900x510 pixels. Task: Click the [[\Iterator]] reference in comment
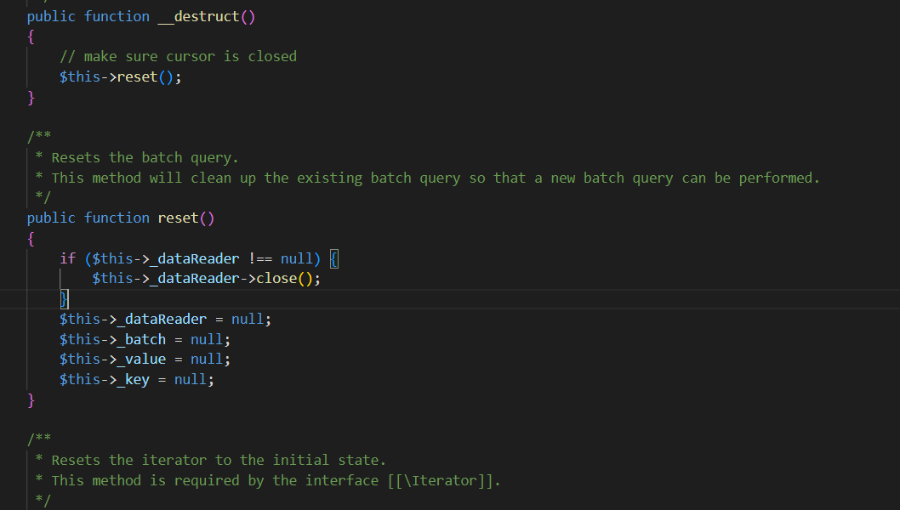[441, 481]
